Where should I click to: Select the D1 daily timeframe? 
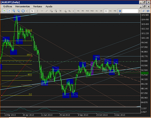tap(106, 11)
